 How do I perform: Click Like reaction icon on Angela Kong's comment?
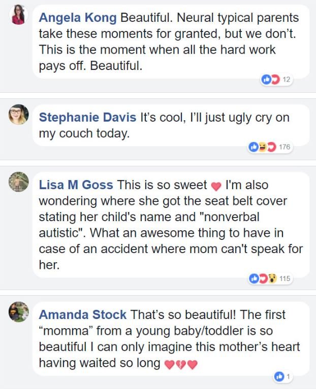266,80
